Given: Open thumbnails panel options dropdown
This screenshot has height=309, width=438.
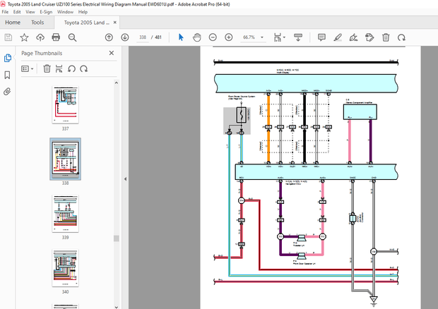Looking at the screenshot, I should point(28,68).
